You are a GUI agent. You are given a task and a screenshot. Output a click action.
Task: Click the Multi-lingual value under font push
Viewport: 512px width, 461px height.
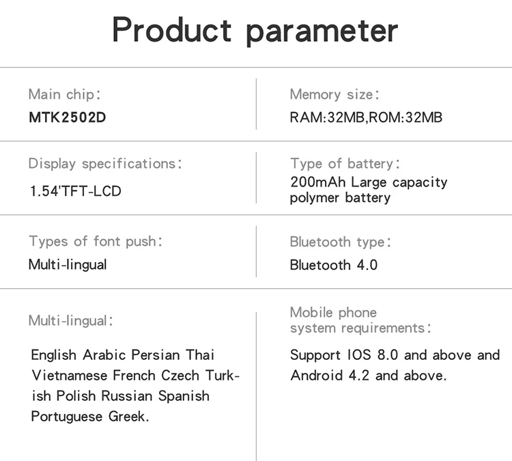(x=68, y=264)
